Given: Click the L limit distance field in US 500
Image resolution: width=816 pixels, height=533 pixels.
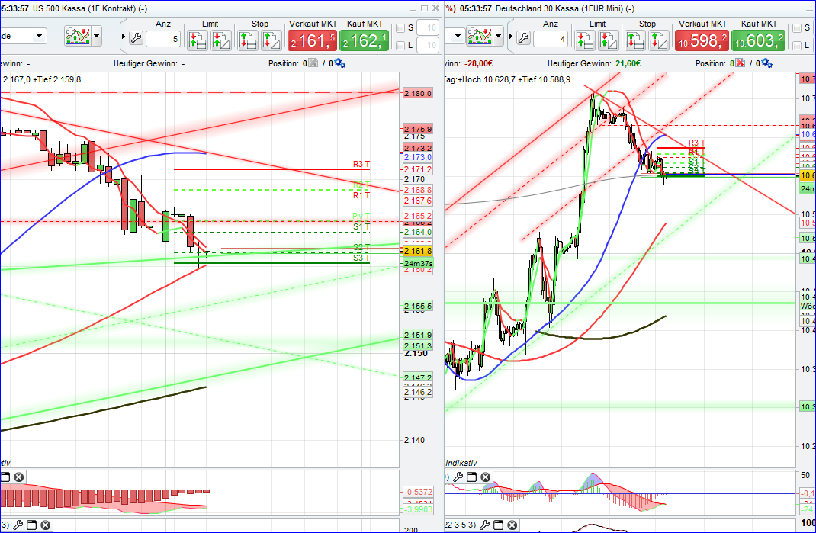Looking at the screenshot, I should (x=429, y=45).
